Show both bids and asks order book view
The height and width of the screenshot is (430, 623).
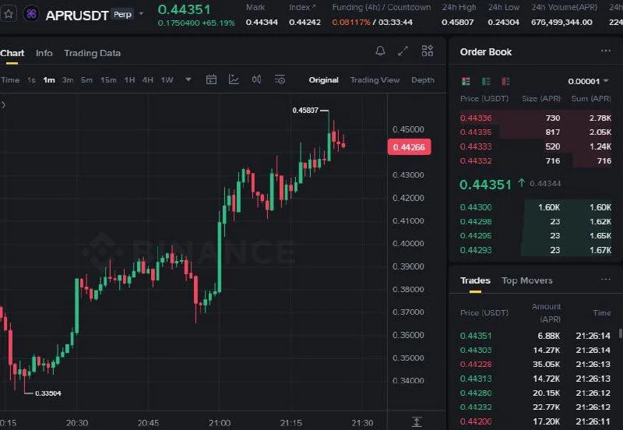click(466, 82)
